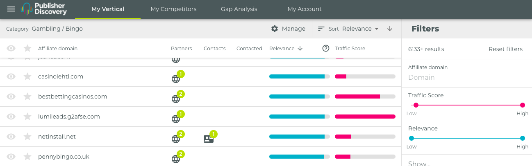Click the Affiliate domain column header

[x=58, y=48]
